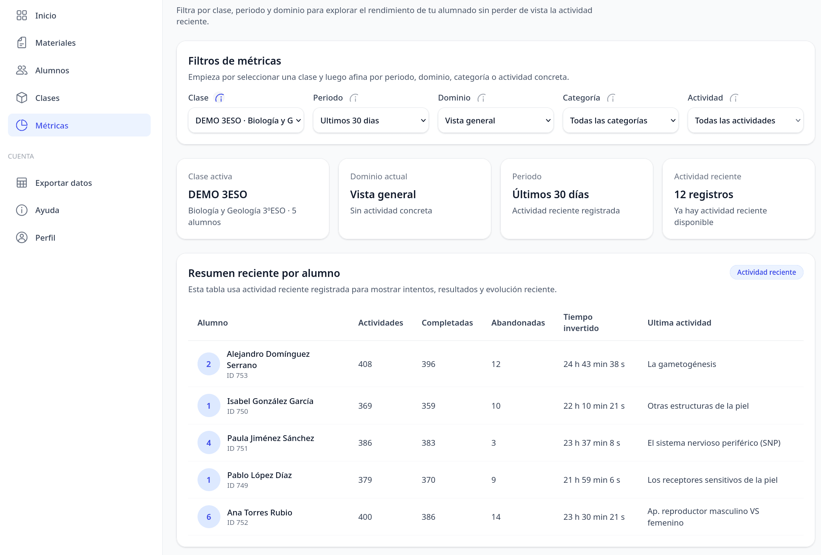Click the Exportar datos table icon
The image size is (821, 555).
[x=22, y=183]
